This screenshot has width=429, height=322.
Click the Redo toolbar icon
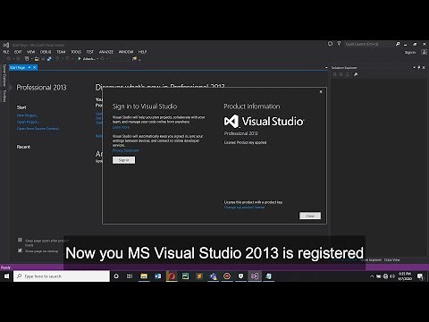point(67,59)
